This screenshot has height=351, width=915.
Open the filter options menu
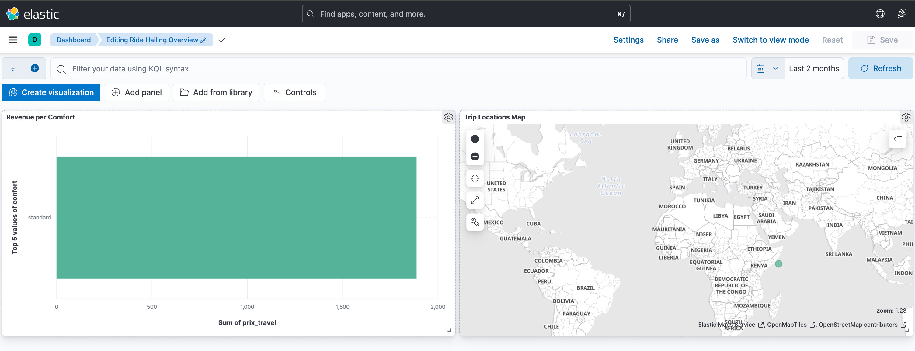coord(13,68)
